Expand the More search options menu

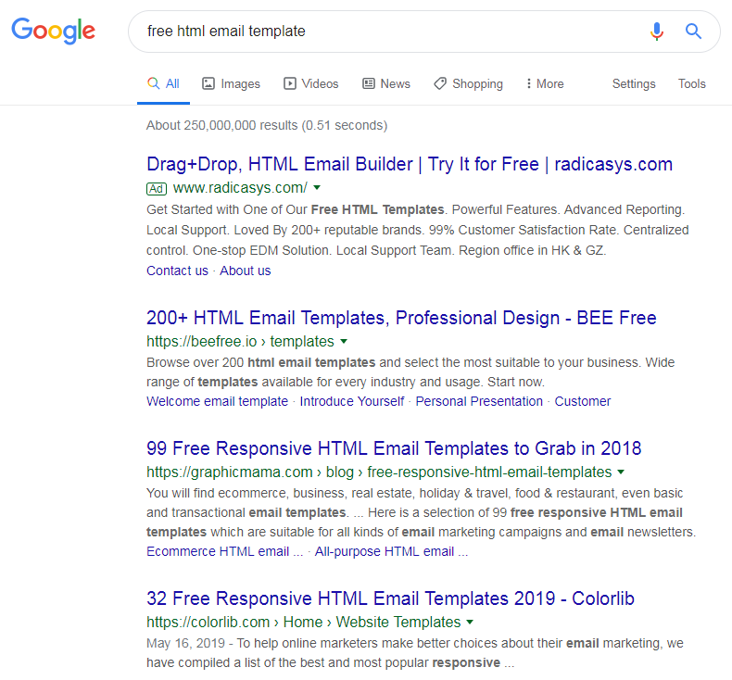(x=545, y=84)
